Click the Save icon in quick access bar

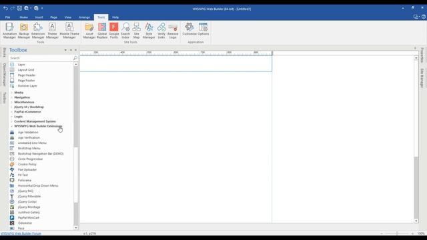click(19, 9)
